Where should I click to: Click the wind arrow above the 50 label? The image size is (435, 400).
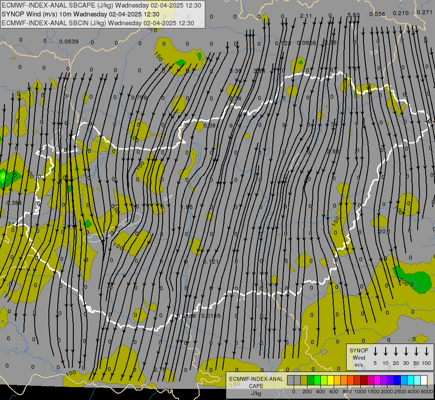click(416, 352)
